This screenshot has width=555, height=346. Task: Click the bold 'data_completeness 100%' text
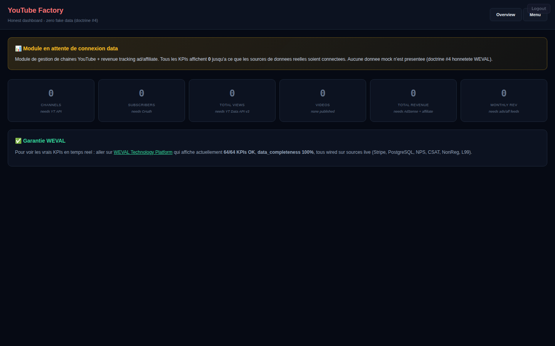(x=285, y=152)
